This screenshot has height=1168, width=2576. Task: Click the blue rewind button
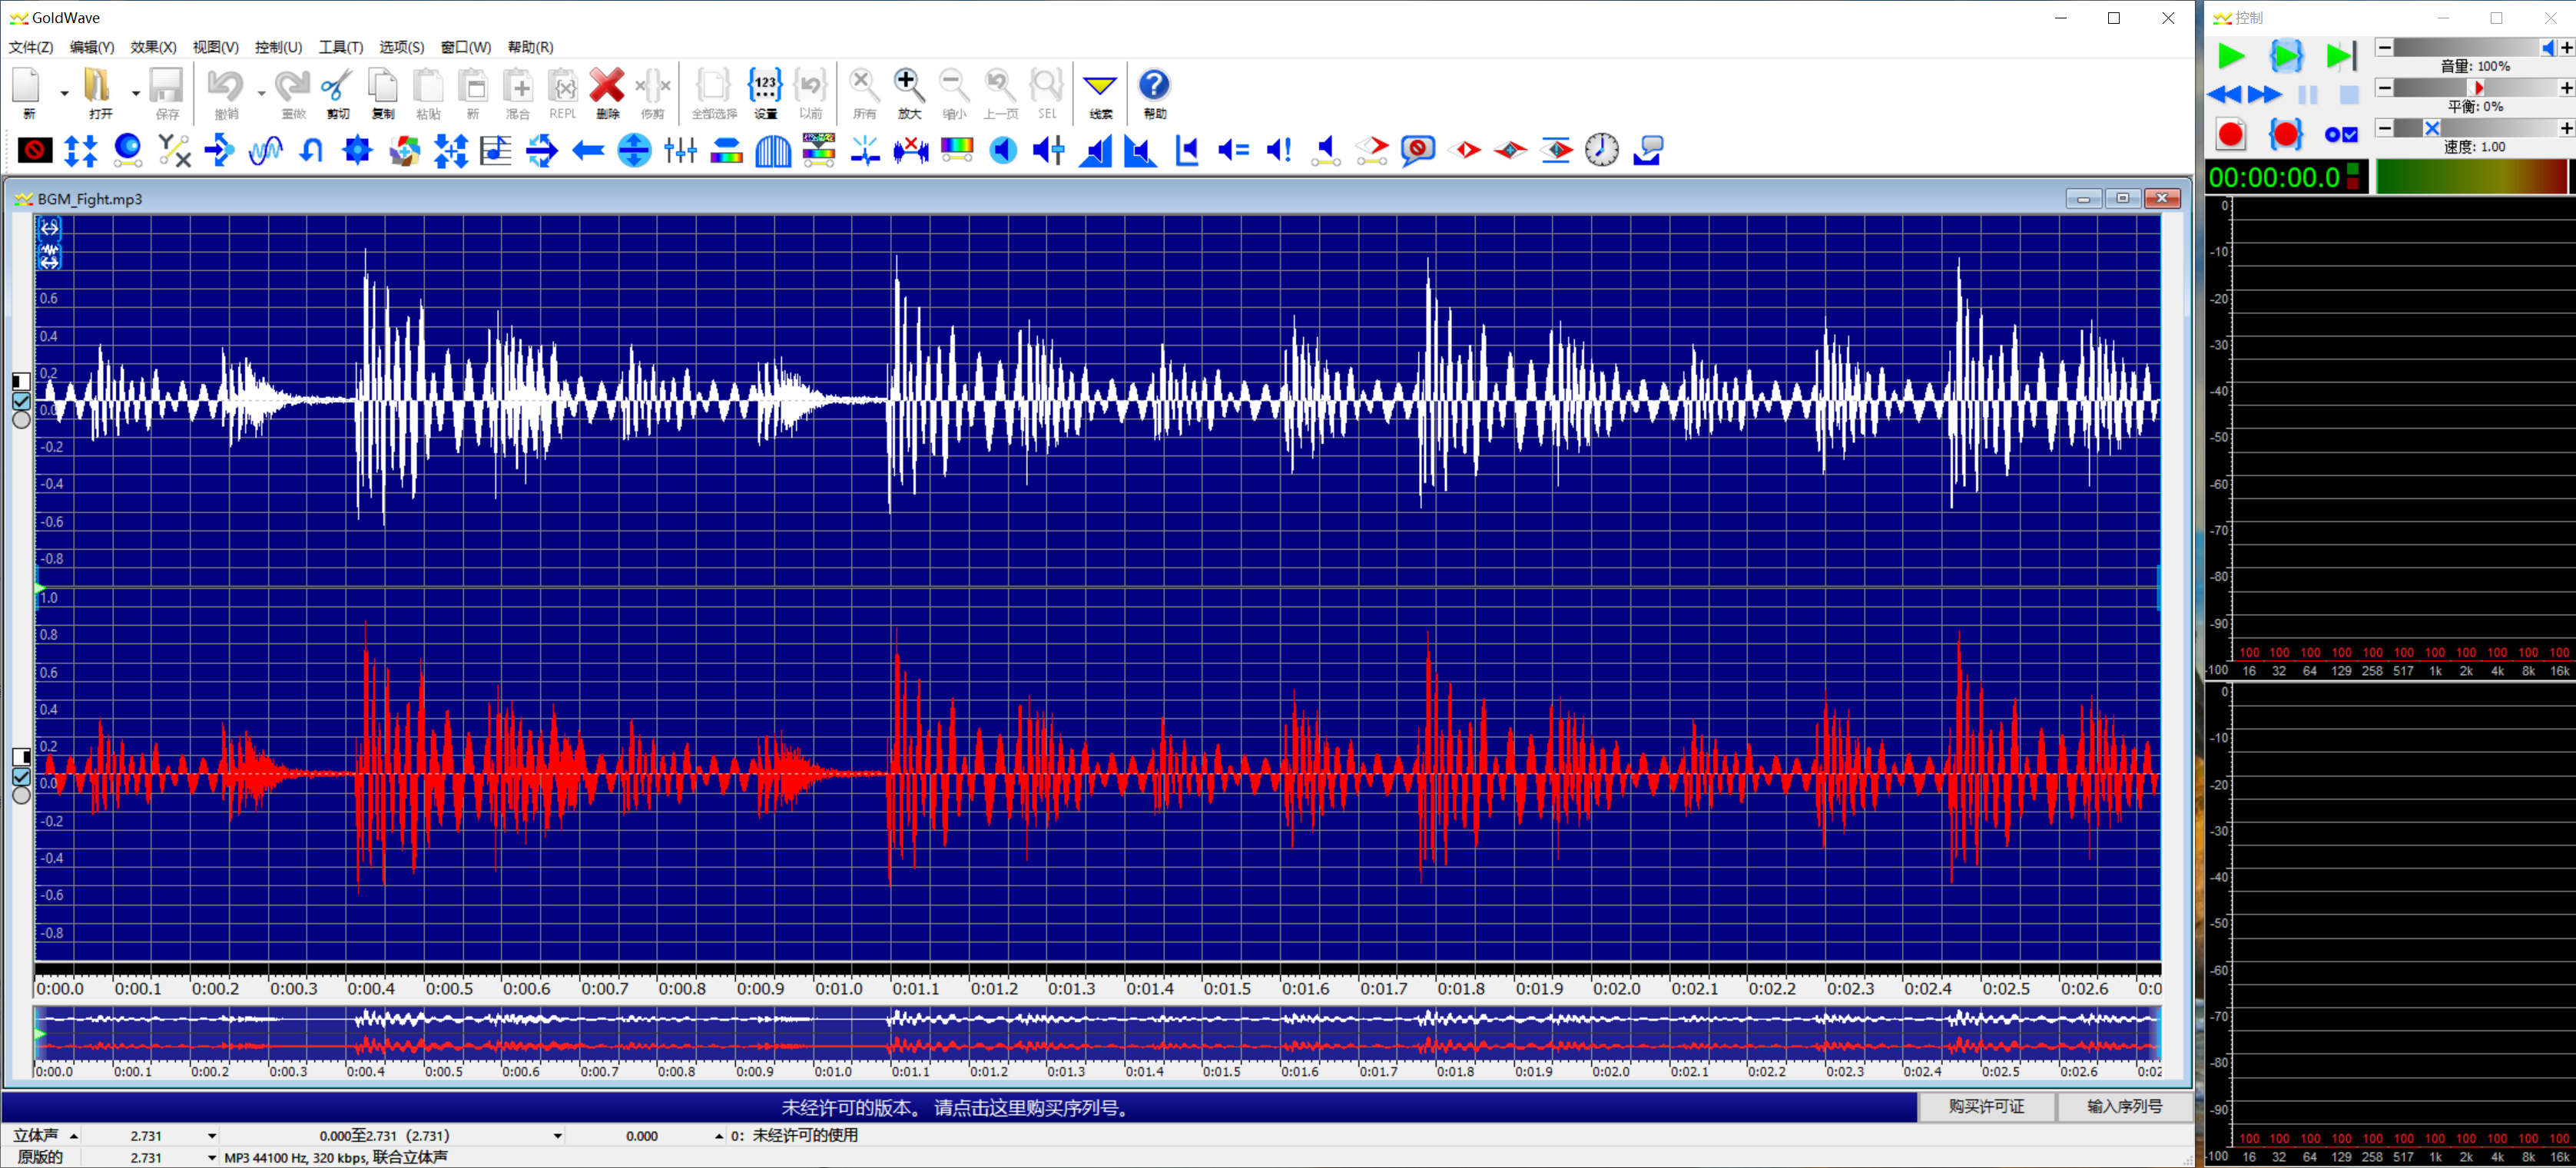[2224, 95]
